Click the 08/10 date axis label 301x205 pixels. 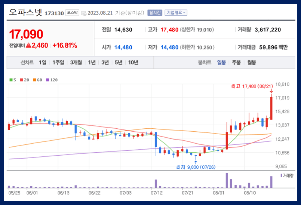tap(250, 193)
